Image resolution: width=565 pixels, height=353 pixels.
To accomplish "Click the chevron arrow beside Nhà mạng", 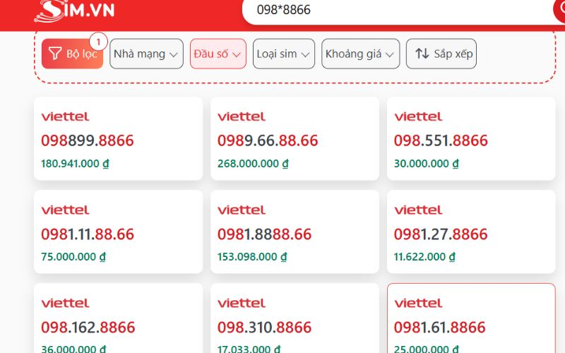I will coord(173,55).
